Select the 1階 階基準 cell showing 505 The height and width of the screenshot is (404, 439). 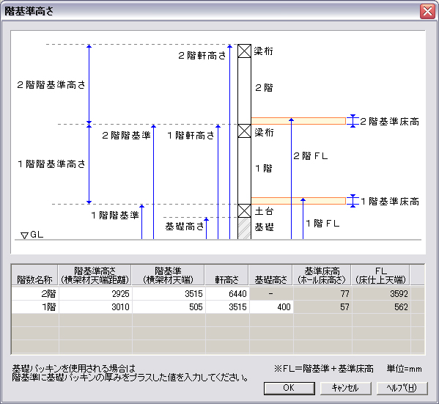tap(169, 306)
